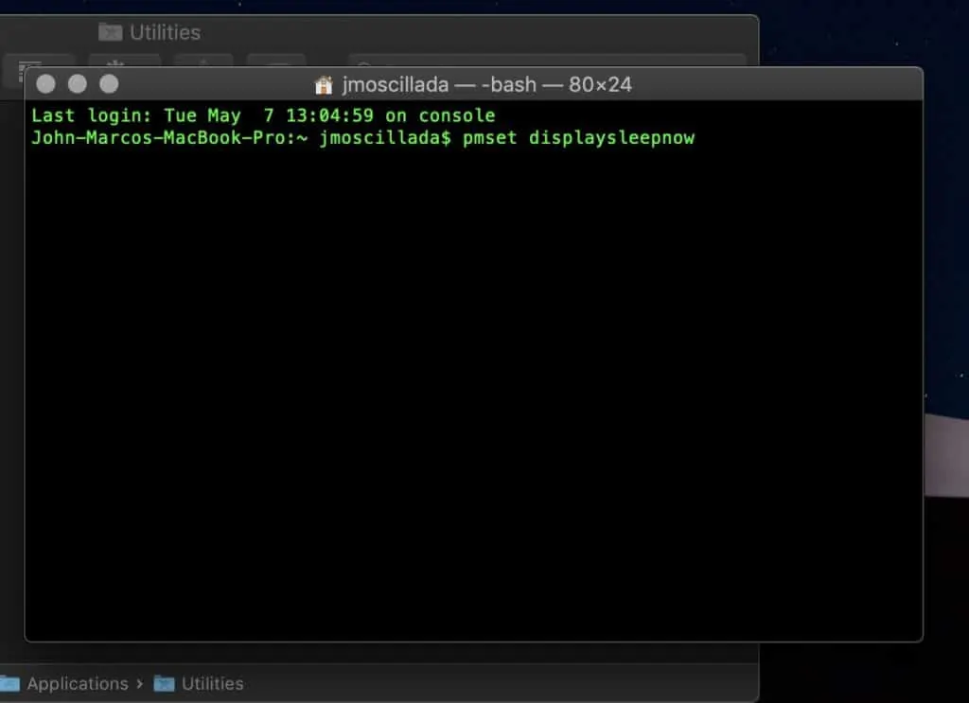The height and width of the screenshot is (703, 969).
Task: Zoom the Terminal window with the third title bar button
Action: [x=109, y=84]
